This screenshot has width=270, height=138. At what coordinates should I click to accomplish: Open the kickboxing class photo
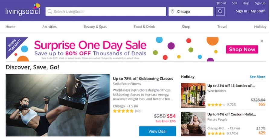click(57, 105)
